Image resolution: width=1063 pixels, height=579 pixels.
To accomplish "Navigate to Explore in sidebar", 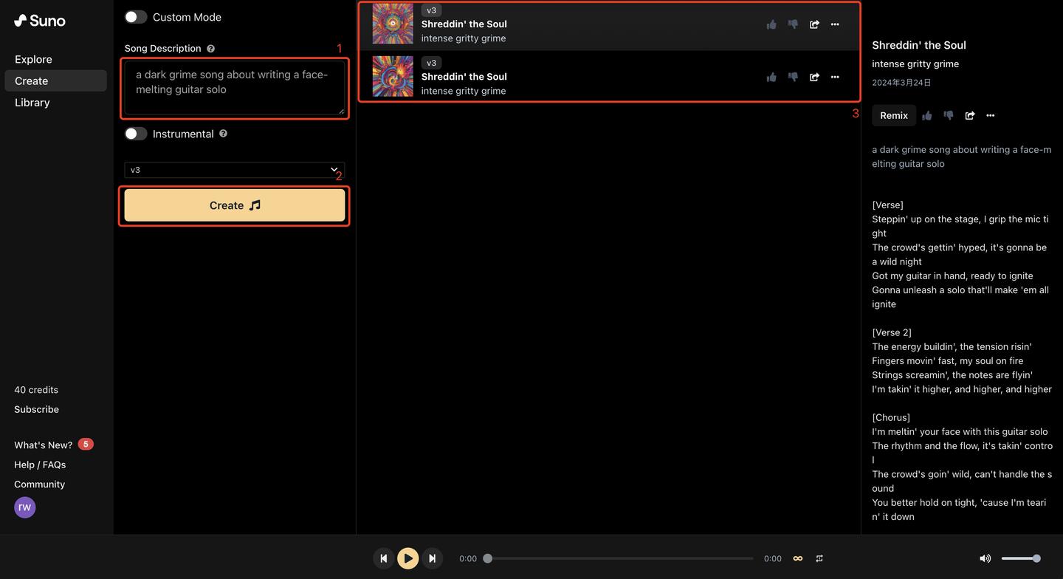I will [33, 59].
